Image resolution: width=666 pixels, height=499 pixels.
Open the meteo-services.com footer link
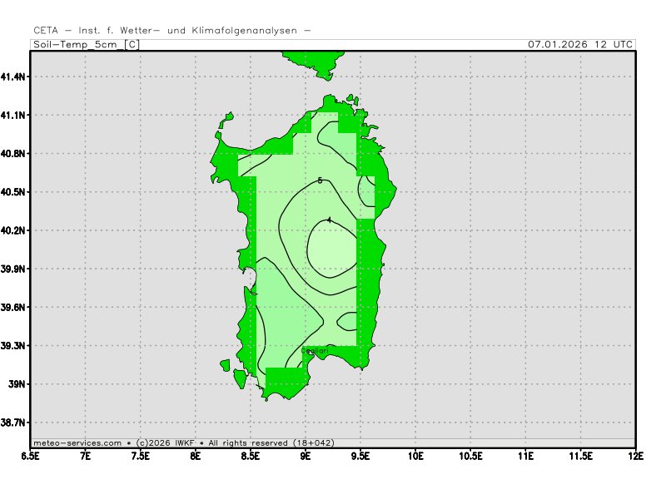[77, 443]
